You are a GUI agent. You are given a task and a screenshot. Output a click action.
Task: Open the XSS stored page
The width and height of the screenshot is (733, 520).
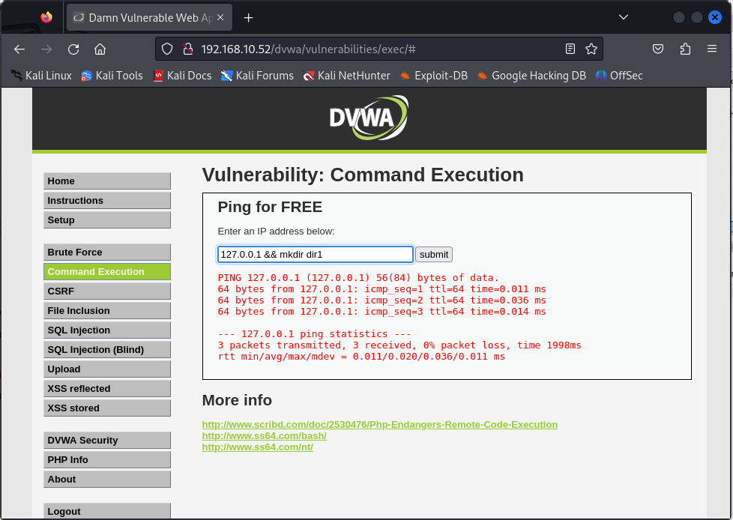point(107,408)
